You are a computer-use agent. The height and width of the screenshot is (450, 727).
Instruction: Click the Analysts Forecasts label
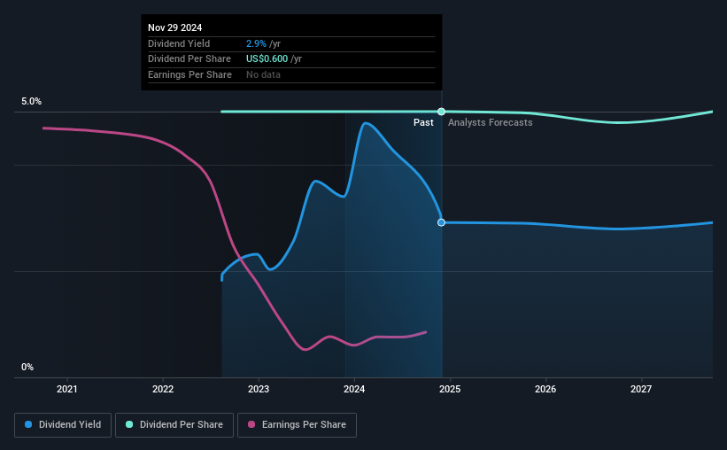pyautogui.click(x=490, y=122)
